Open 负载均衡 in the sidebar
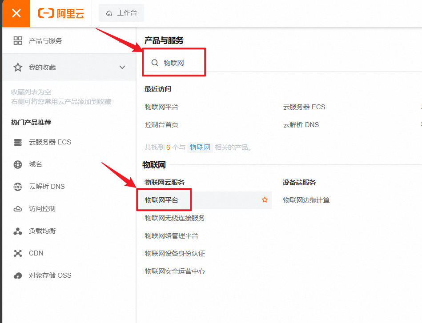This screenshot has width=422, height=323. pos(42,231)
